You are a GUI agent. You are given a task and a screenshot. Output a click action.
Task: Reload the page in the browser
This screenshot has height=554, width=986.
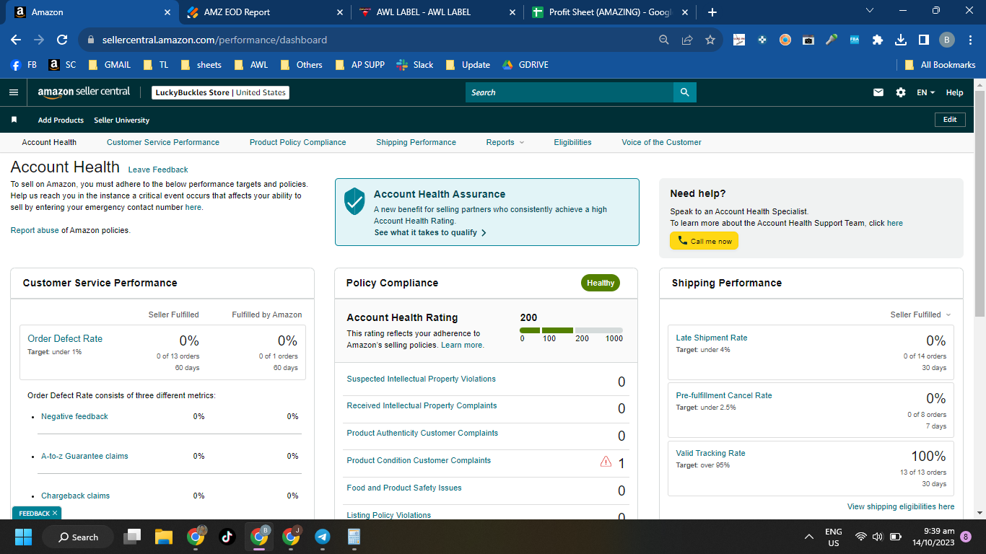pyautogui.click(x=62, y=40)
